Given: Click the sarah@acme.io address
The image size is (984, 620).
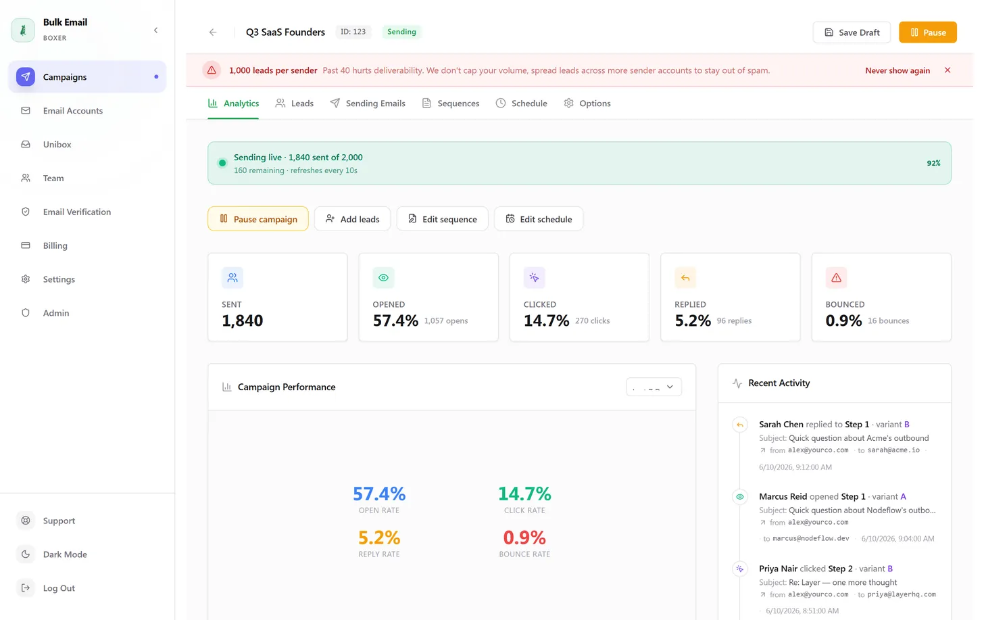Looking at the screenshot, I should pyautogui.click(x=893, y=450).
